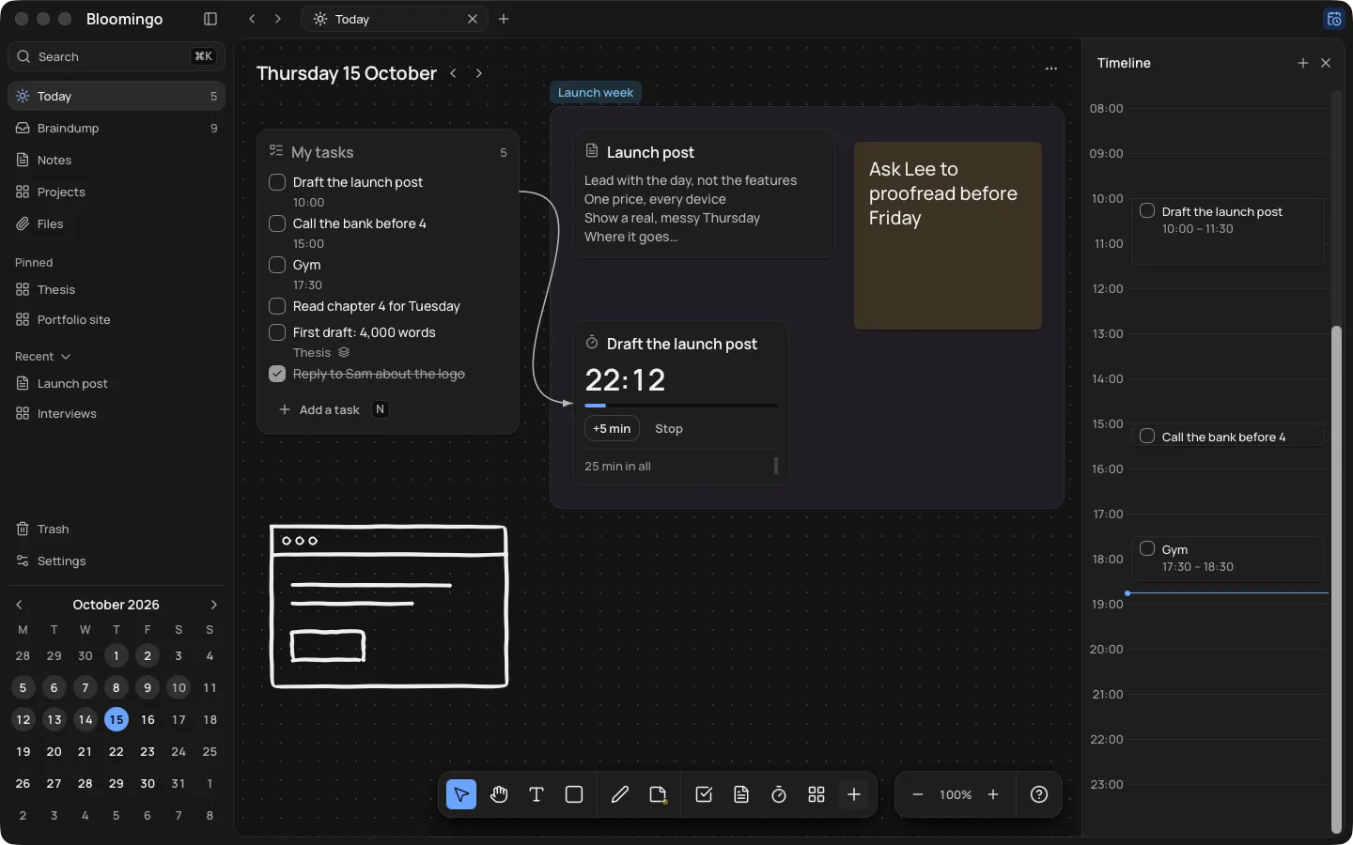Screen dimensions: 1353x845
Task: Uncheck Reply to Sam about the logo
Action: (277, 374)
